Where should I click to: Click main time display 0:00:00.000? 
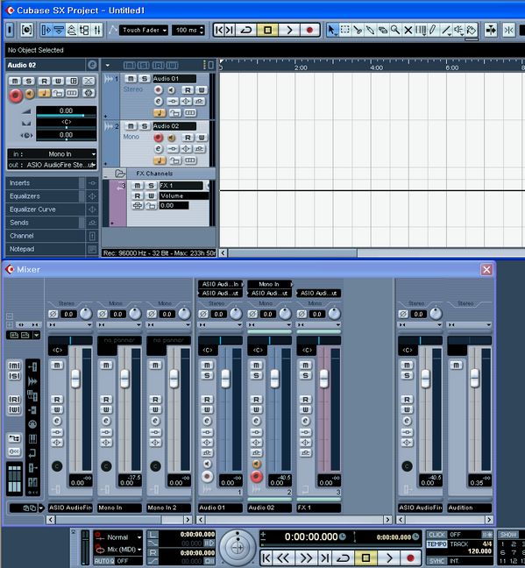click(311, 536)
